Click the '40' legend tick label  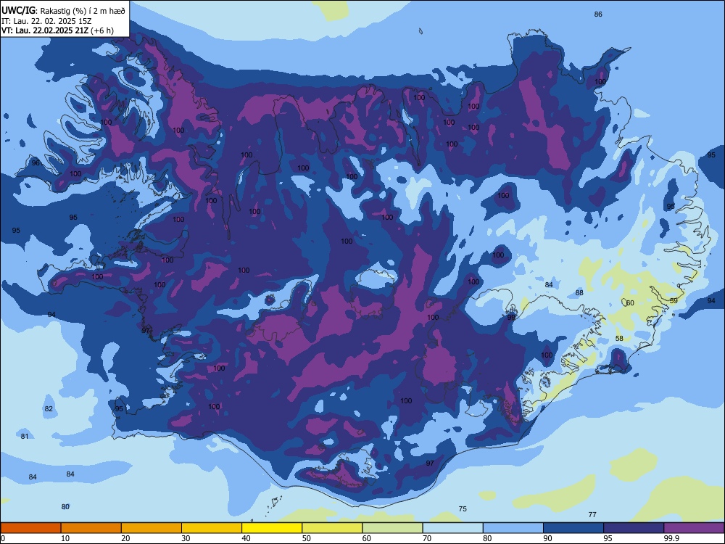pyautogui.click(x=246, y=538)
